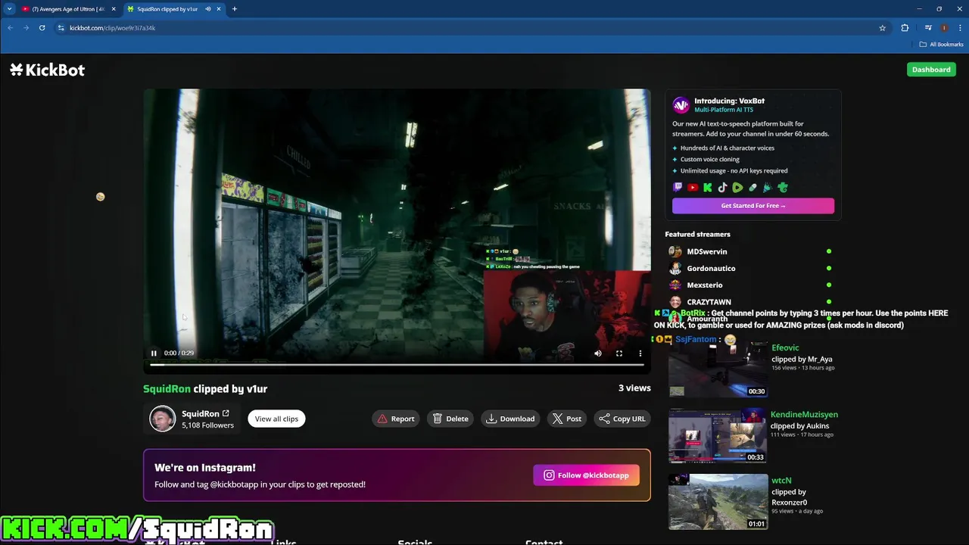Report this clip
The height and width of the screenshot is (545, 969).
click(396, 419)
